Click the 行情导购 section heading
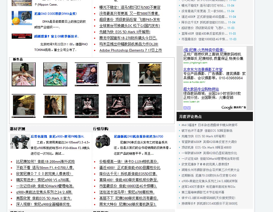Image resolution: width=273 pixels, height=212 pixels. (x=101, y=129)
